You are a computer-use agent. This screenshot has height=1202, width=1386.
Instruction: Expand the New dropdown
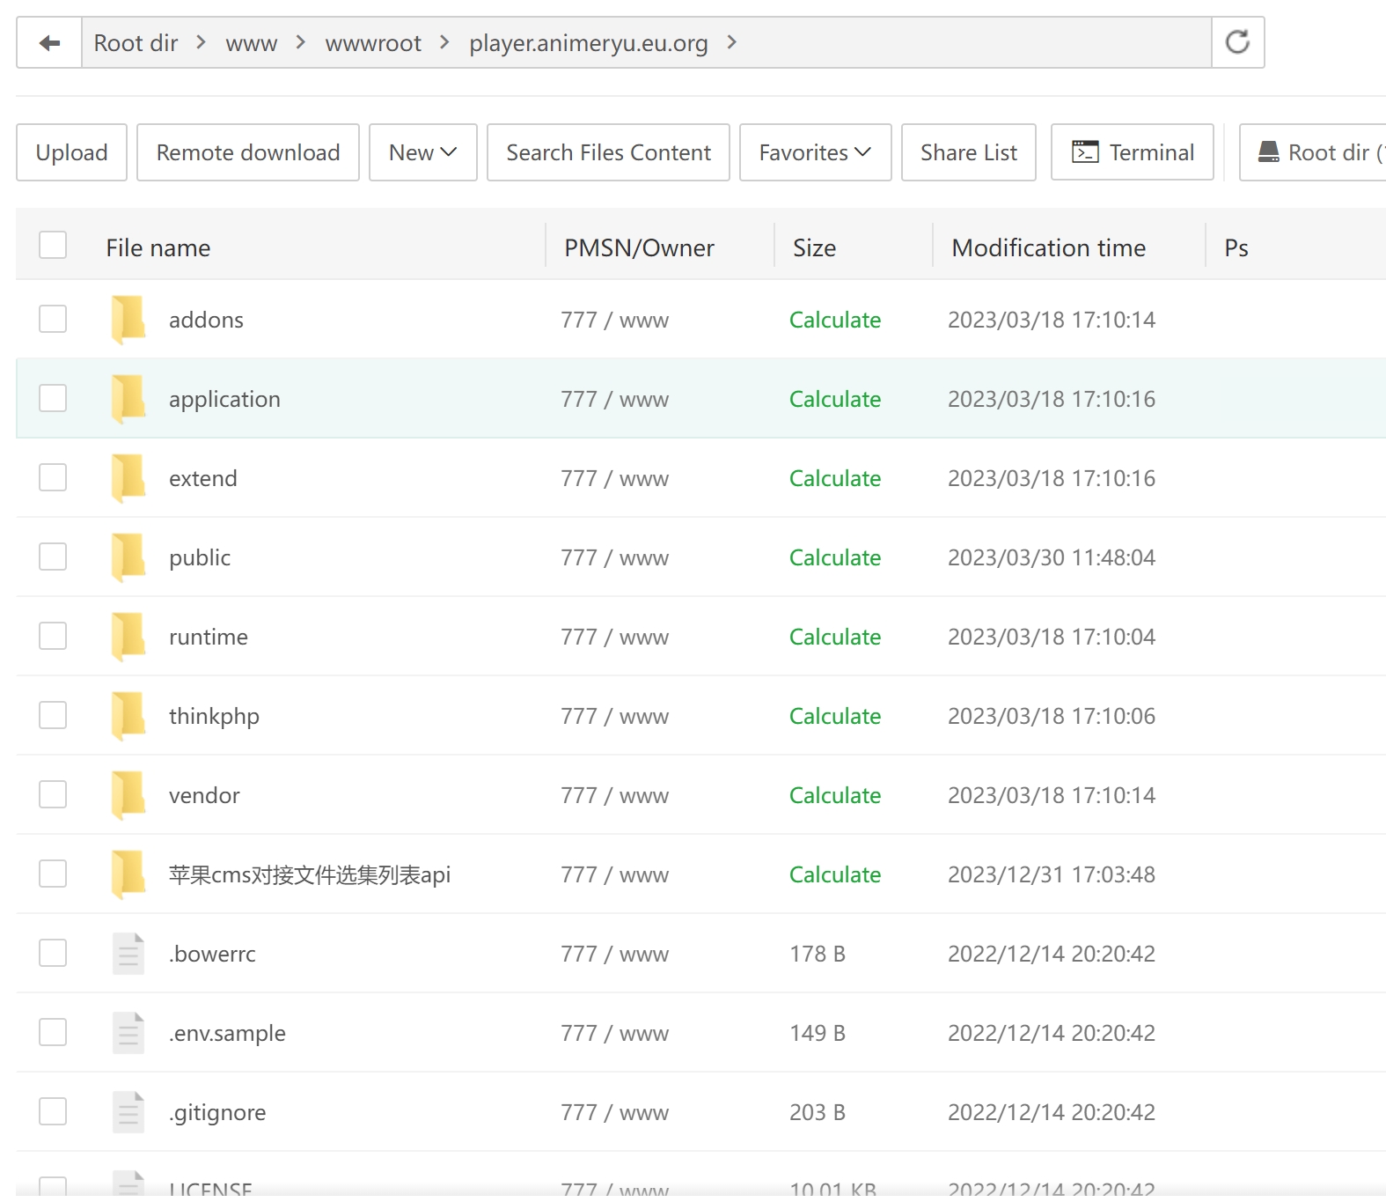pos(422,152)
